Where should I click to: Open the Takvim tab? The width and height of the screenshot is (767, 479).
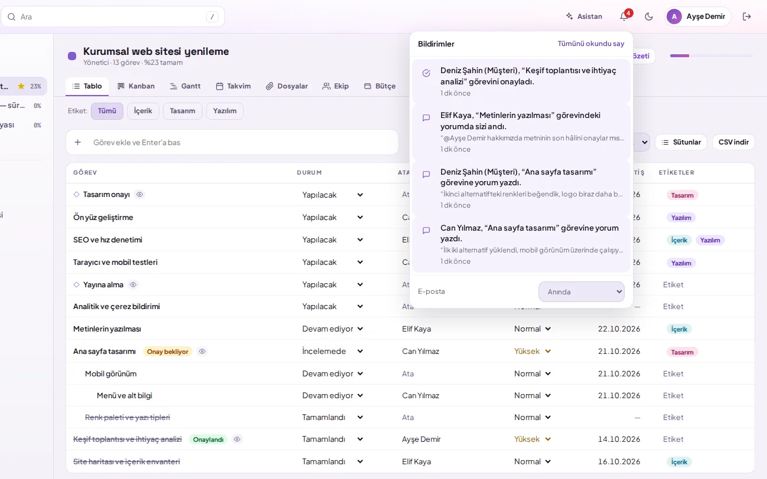coord(233,86)
